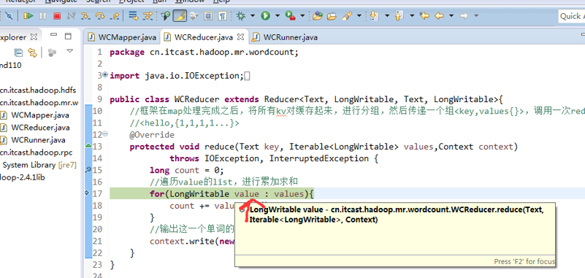Viewport: 585px width, 278px height.
Task: Click the Search flashlight icon
Action: pos(348,16)
